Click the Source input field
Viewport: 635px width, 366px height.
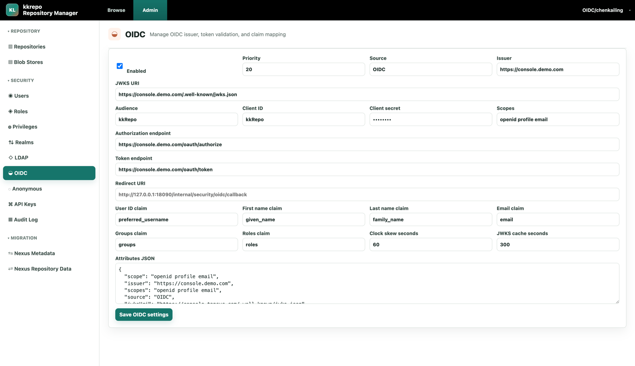point(431,69)
